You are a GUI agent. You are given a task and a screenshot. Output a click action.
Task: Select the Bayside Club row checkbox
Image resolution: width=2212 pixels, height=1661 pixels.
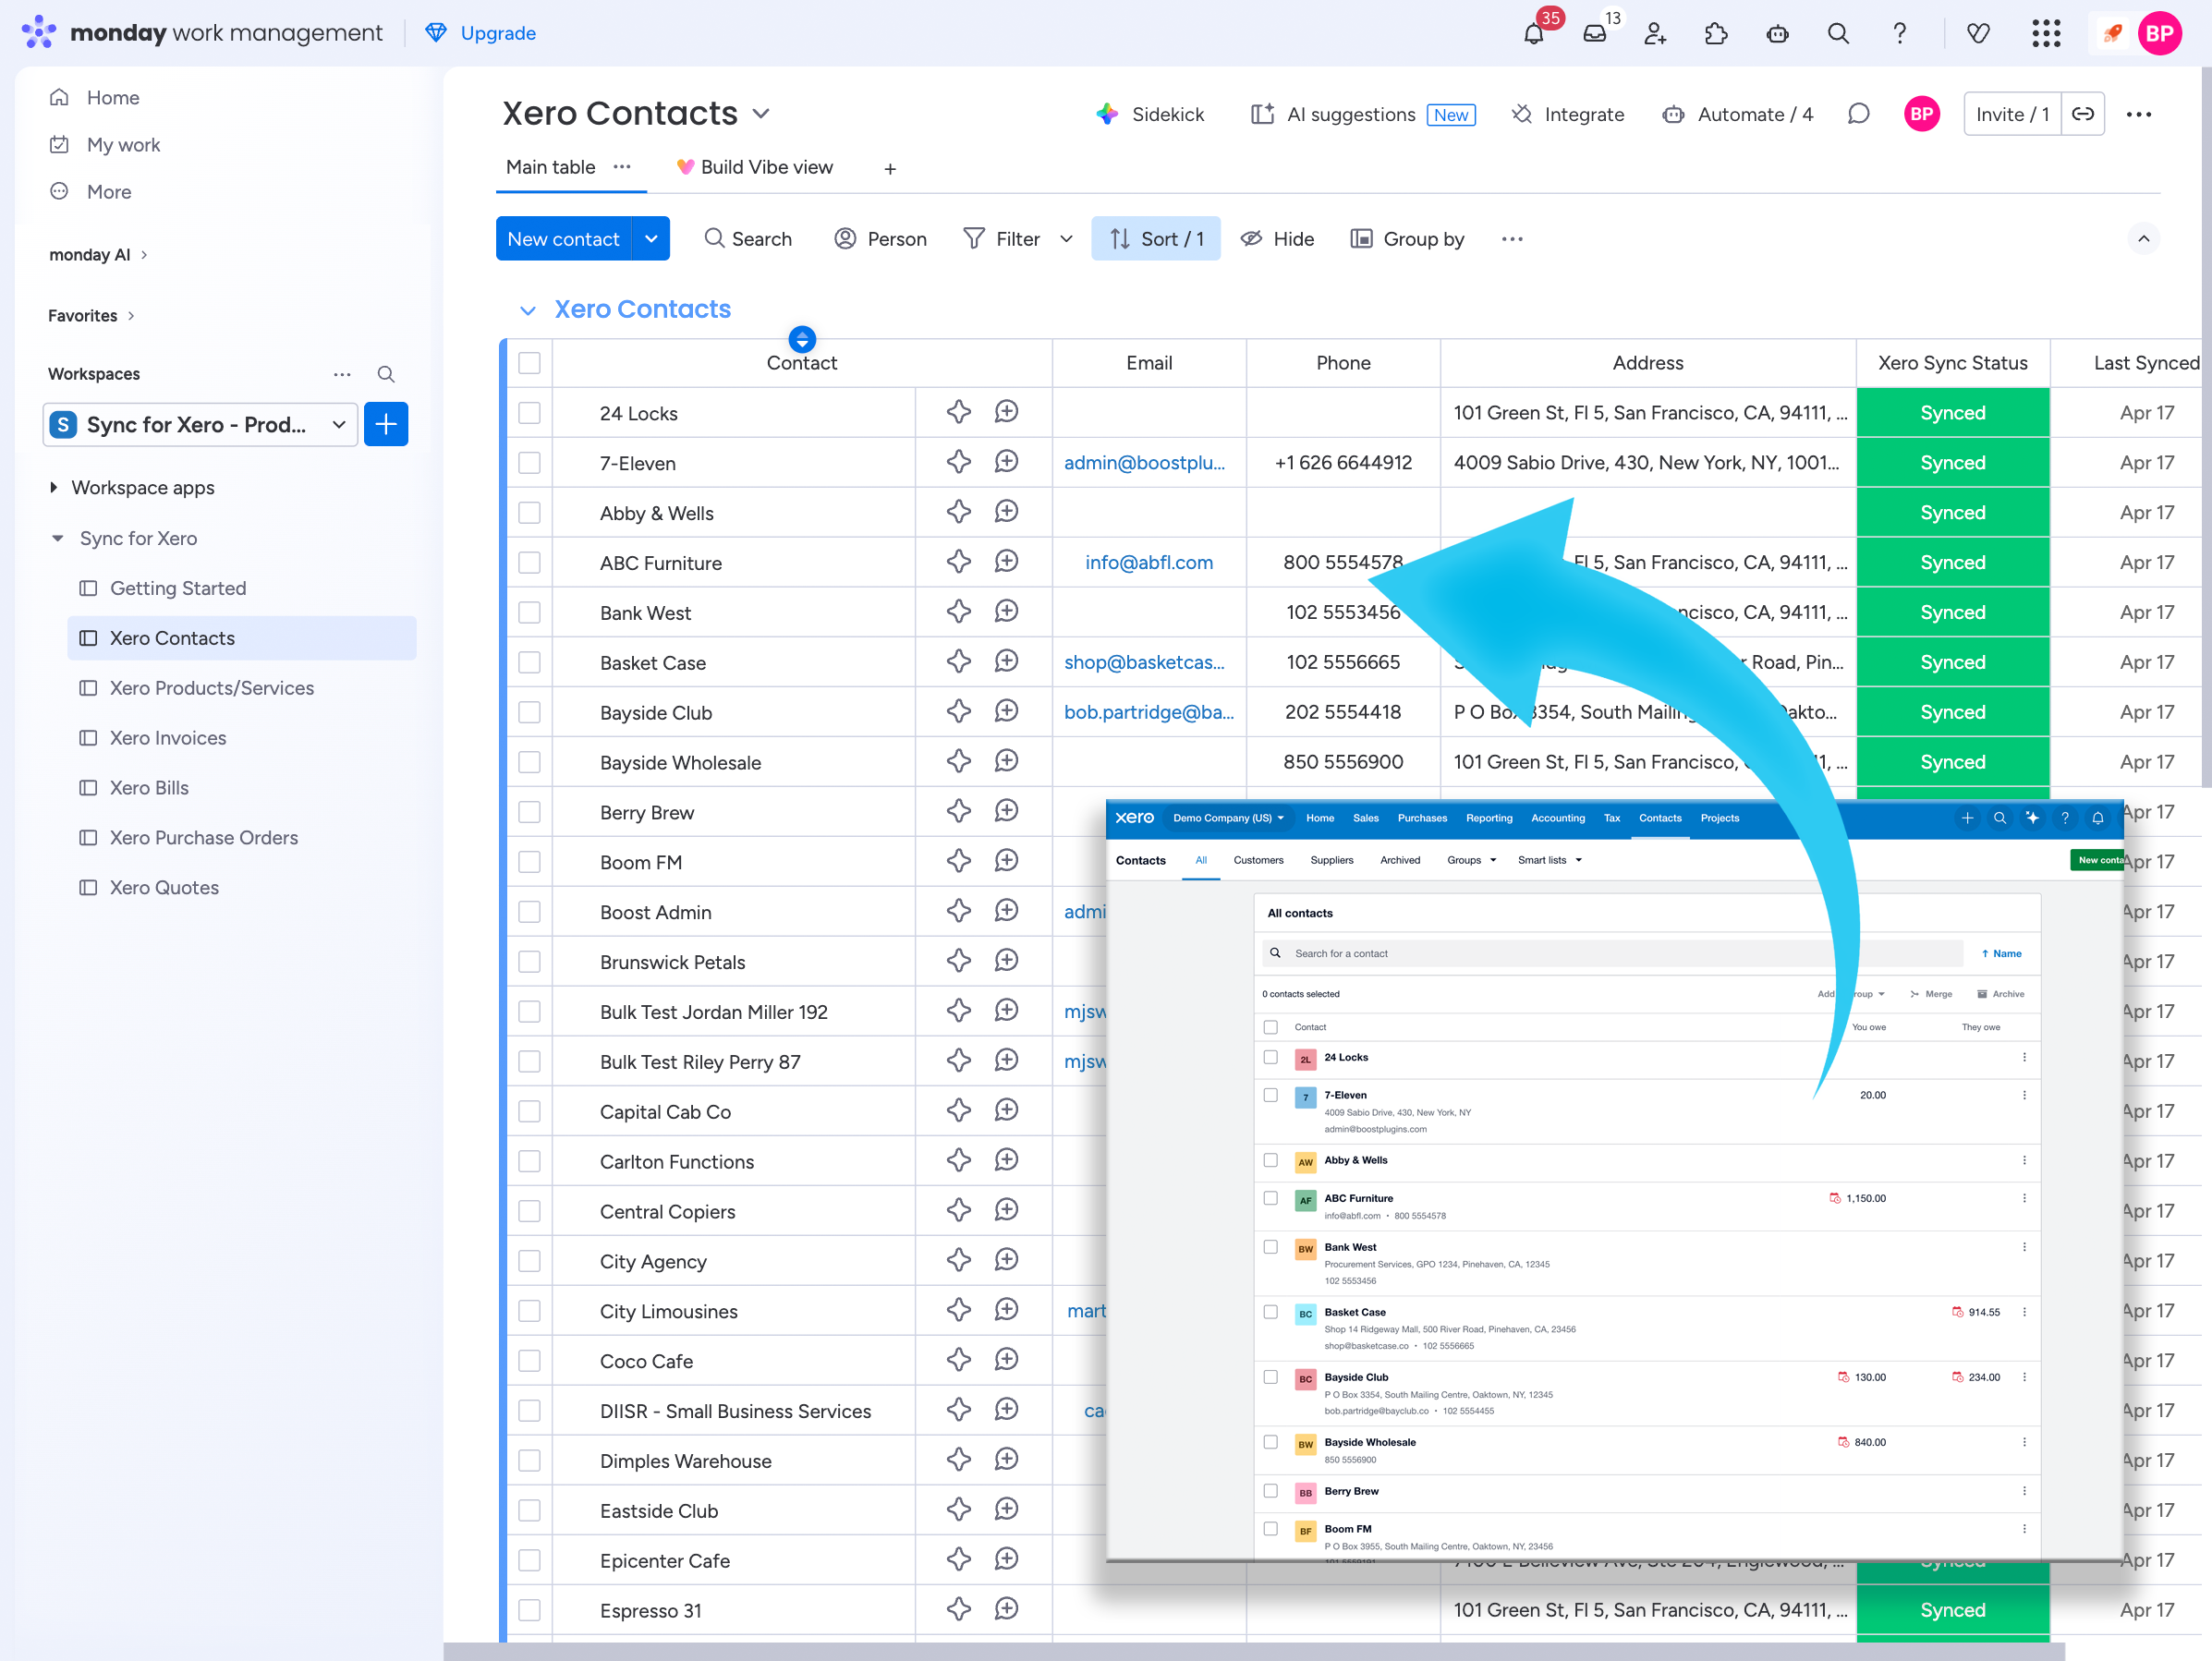click(x=529, y=712)
